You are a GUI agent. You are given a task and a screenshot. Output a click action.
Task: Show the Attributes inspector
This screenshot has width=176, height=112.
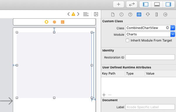click(x=148, y=15)
